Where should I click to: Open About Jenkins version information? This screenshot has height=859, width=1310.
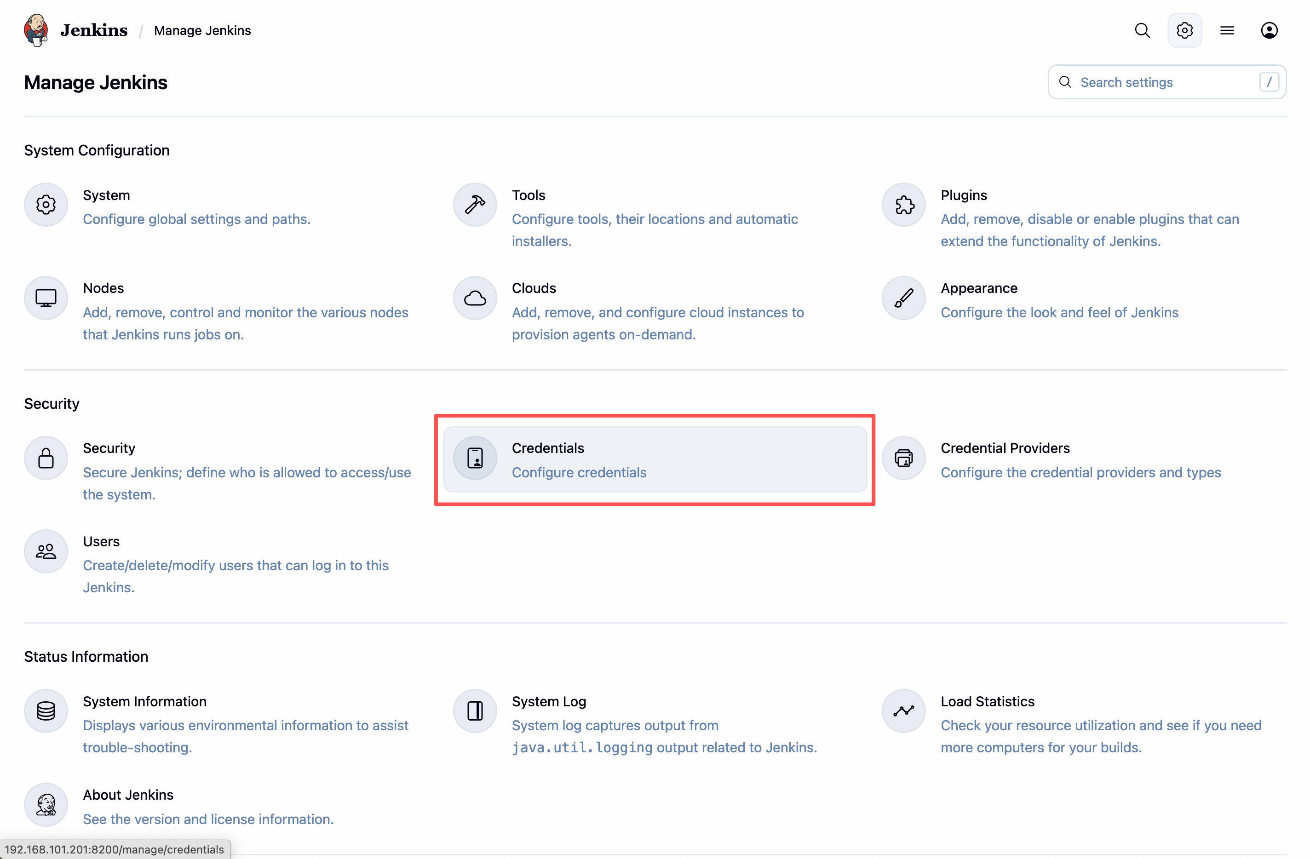click(128, 795)
